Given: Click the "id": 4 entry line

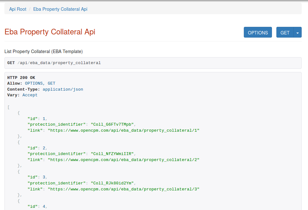Looking at the screenshot, I should click(37, 207).
